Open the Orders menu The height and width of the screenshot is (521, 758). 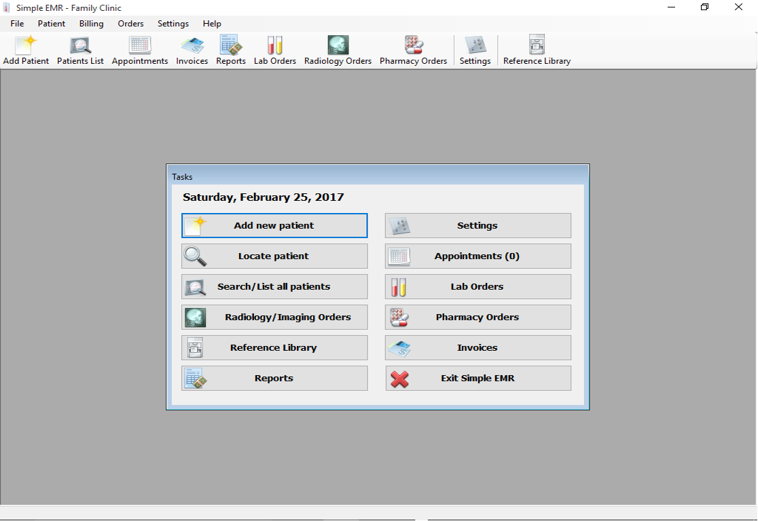pyautogui.click(x=130, y=23)
